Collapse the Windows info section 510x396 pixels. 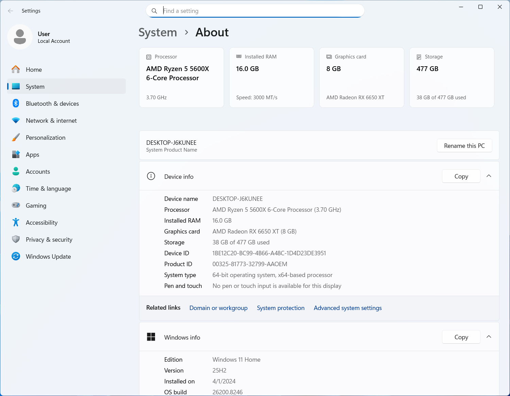tap(489, 337)
